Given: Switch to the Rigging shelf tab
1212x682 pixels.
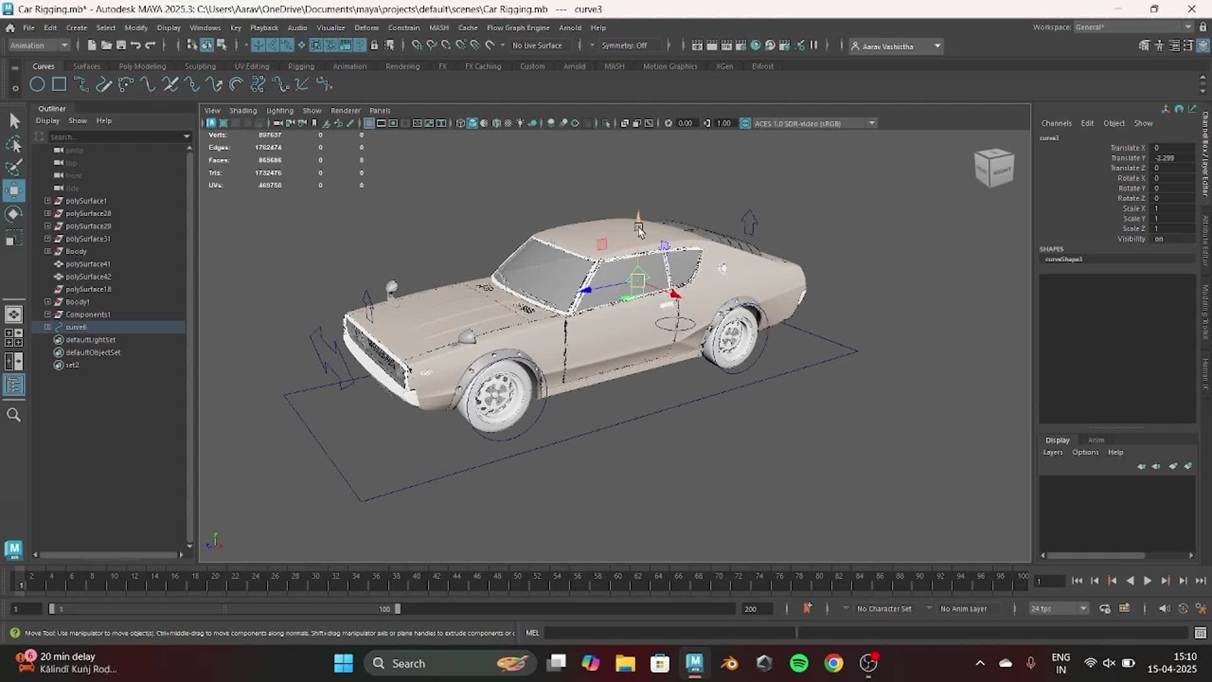Looking at the screenshot, I should pos(301,66).
